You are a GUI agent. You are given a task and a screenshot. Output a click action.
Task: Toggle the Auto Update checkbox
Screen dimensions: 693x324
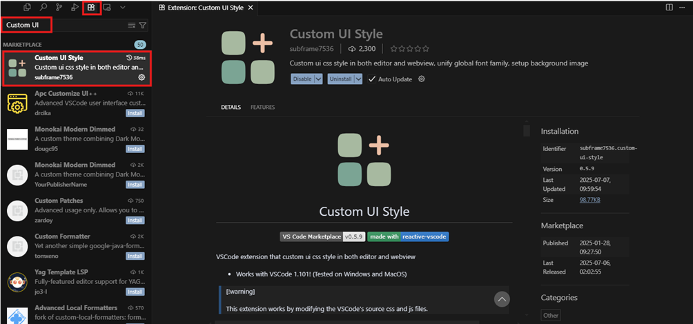tap(371, 79)
